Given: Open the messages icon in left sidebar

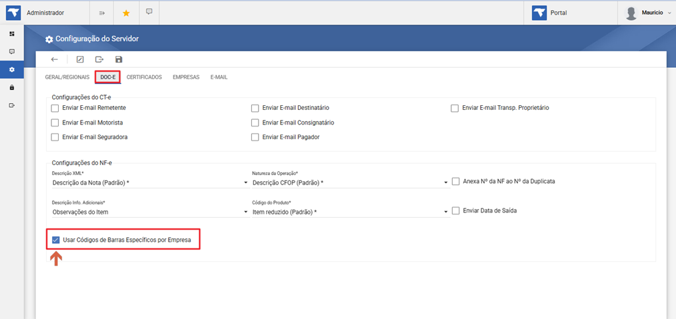Looking at the screenshot, I should (11, 51).
